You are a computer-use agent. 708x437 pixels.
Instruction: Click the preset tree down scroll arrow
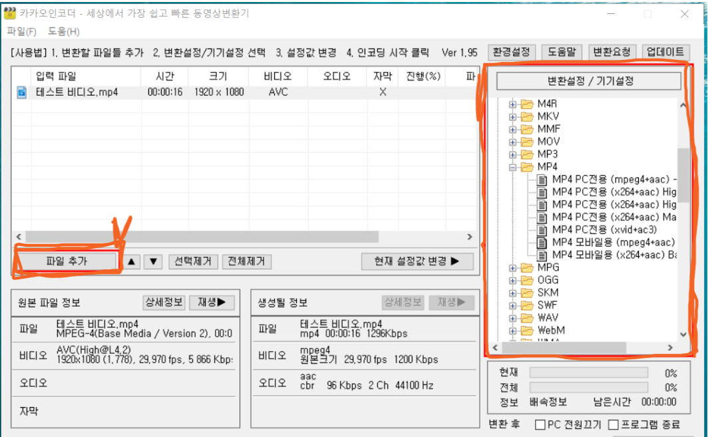click(x=683, y=335)
